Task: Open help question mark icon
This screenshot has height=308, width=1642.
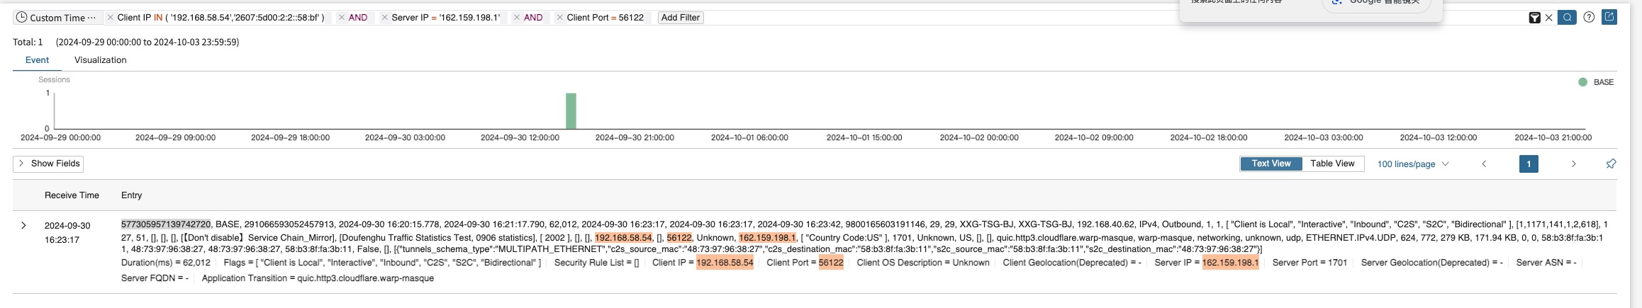Action: click(x=1589, y=18)
